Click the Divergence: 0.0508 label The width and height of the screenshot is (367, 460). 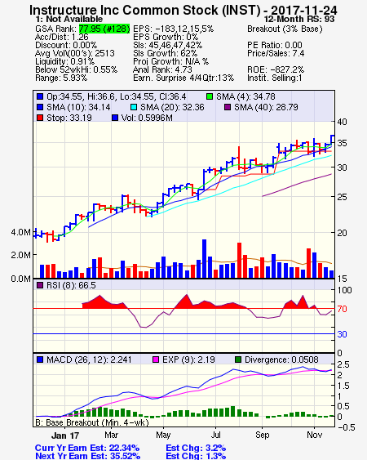click(281, 360)
